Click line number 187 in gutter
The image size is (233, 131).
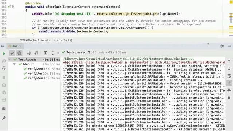[4, 14]
